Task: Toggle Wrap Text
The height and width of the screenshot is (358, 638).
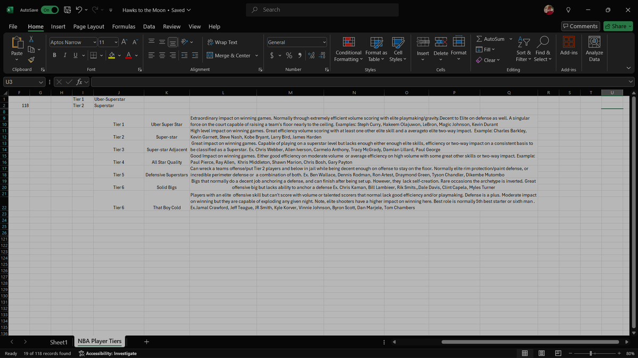Action: click(222, 42)
